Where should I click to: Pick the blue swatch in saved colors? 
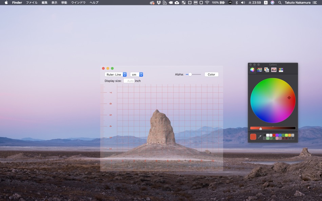click(280, 135)
